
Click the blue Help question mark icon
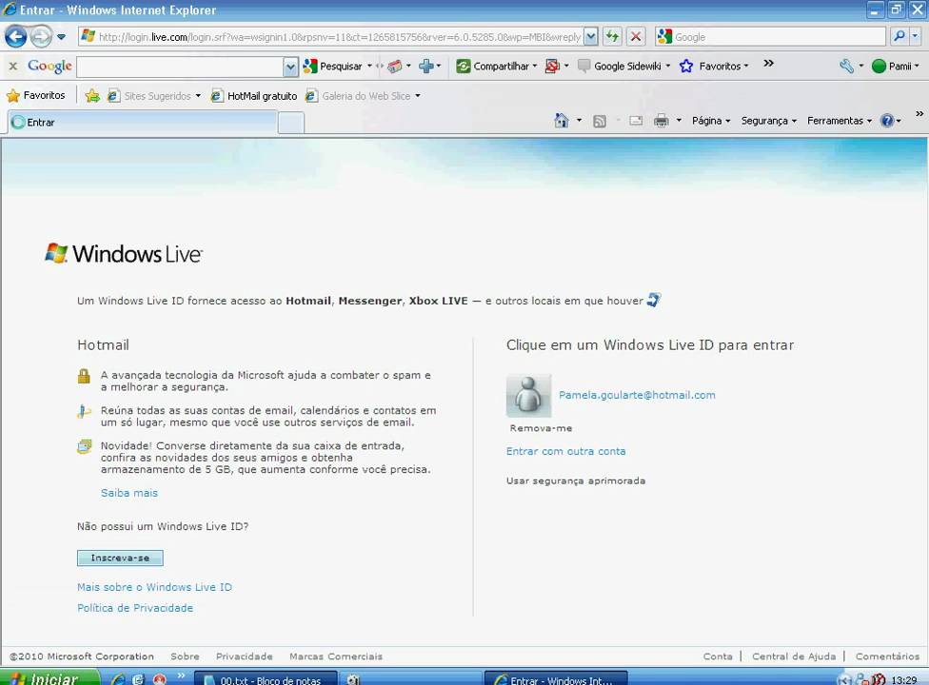point(887,121)
